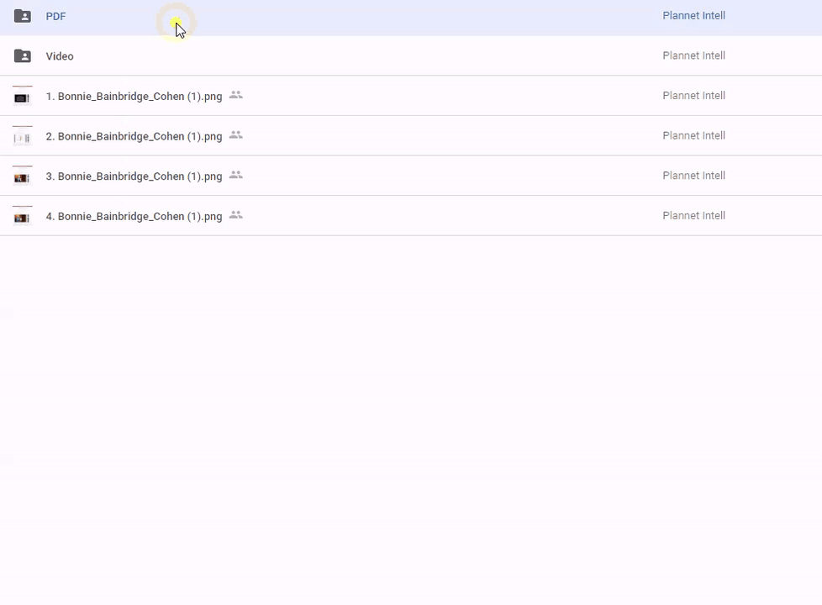Click the Video shared folder icon
This screenshot has height=605, width=822.
[x=23, y=56]
